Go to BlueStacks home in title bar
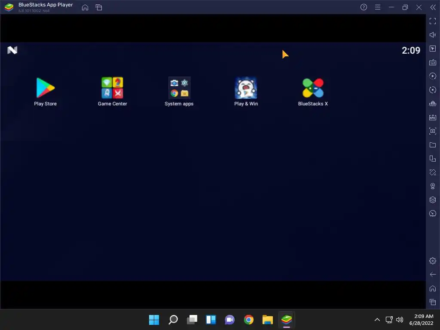The width and height of the screenshot is (440, 330). pyautogui.click(x=85, y=7)
